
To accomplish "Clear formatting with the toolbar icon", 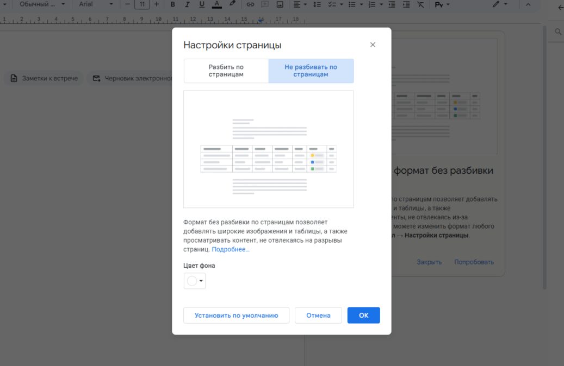I will click(x=420, y=5).
